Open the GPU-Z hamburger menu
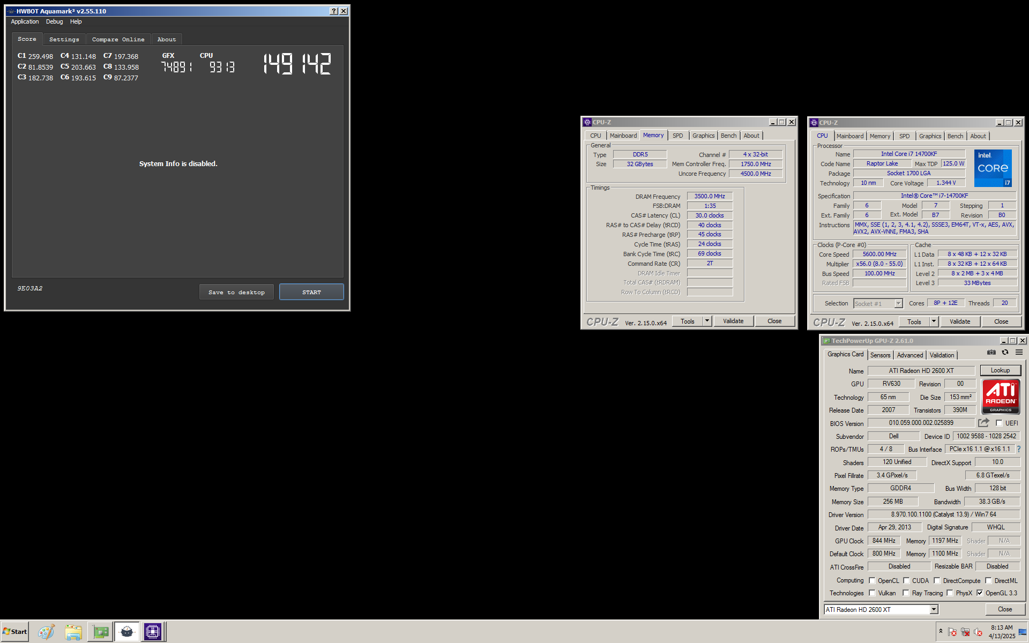 1019,353
